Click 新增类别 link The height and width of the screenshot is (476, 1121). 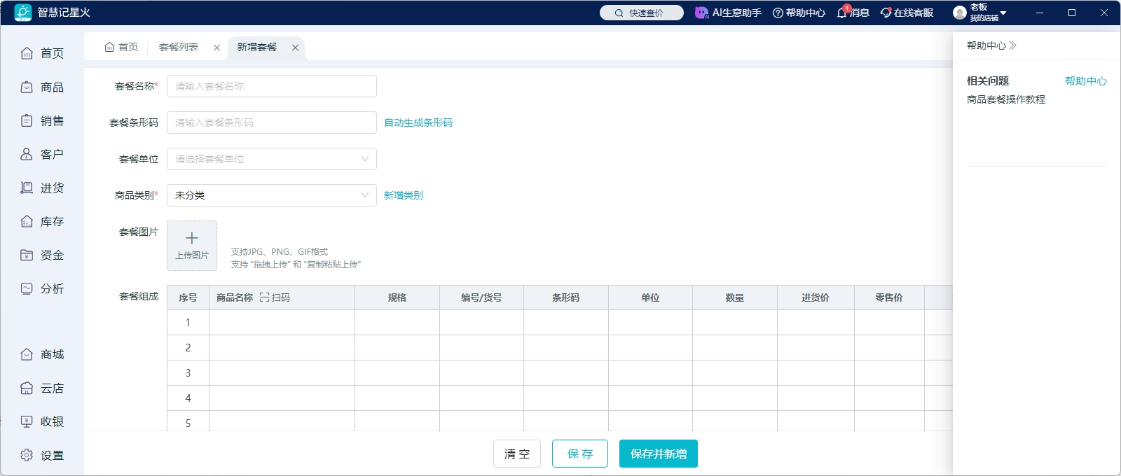point(404,195)
